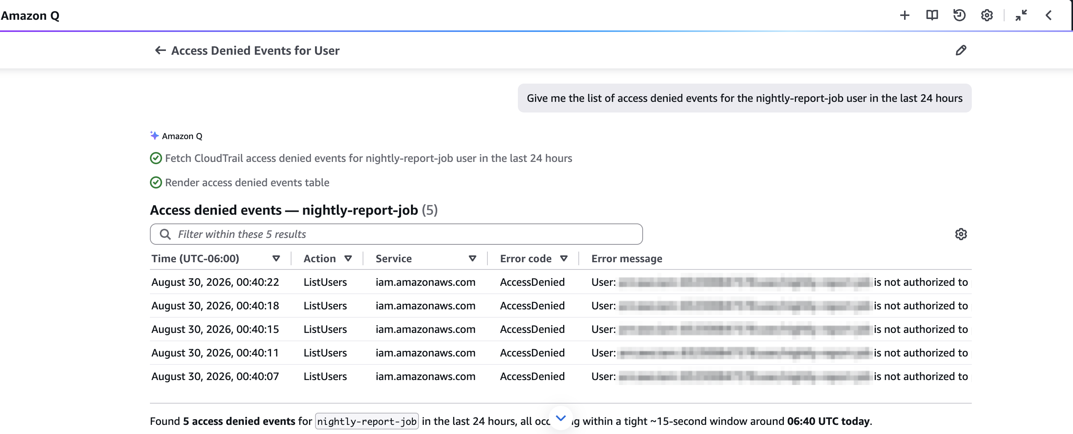Click check icon beside Render table step
The height and width of the screenshot is (434, 1073).
pos(156,182)
